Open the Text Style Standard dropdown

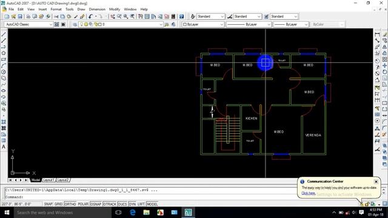210,16
